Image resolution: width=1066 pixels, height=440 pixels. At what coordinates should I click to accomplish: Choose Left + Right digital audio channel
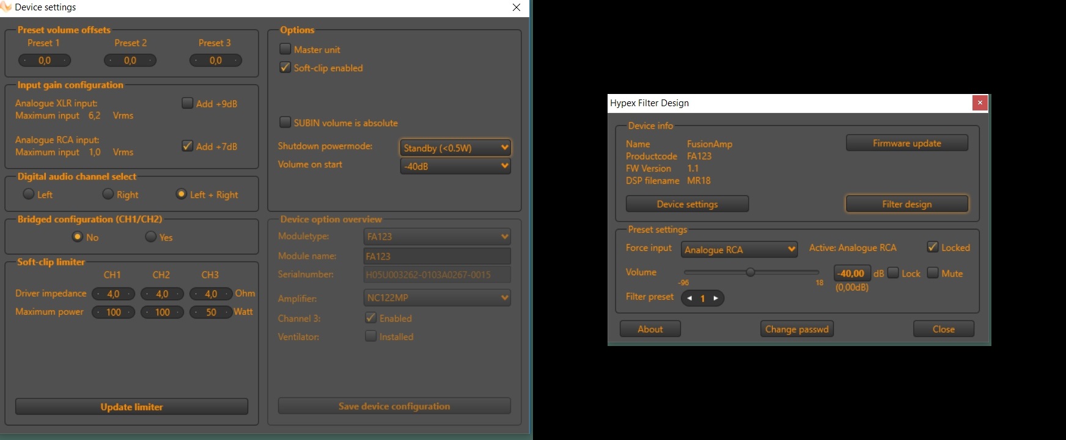click(x=181, y=194)
